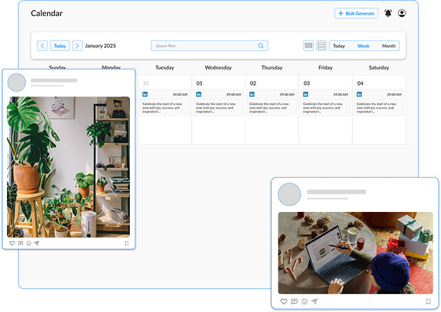Comment on the plant photo post
The image size is (441, 312).
tap(21, 243)
